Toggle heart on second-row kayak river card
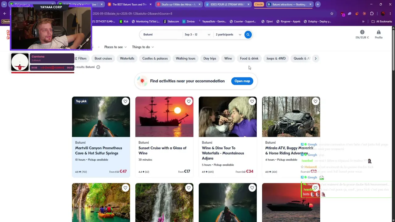 pyautogui.click(x=125, y=188)
